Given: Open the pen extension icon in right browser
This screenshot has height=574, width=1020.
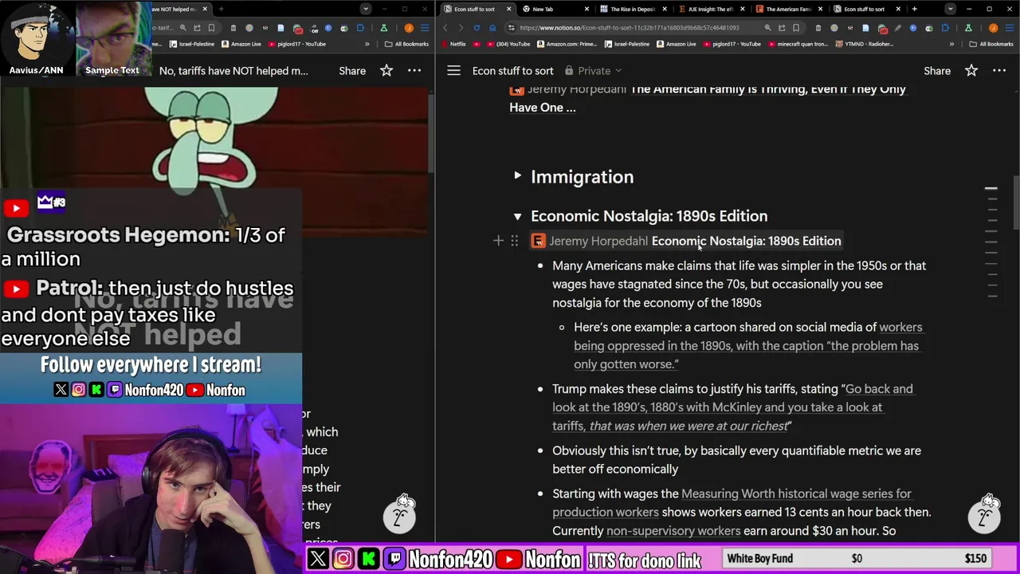Looking at the screenshot, I should pos(898,28).
